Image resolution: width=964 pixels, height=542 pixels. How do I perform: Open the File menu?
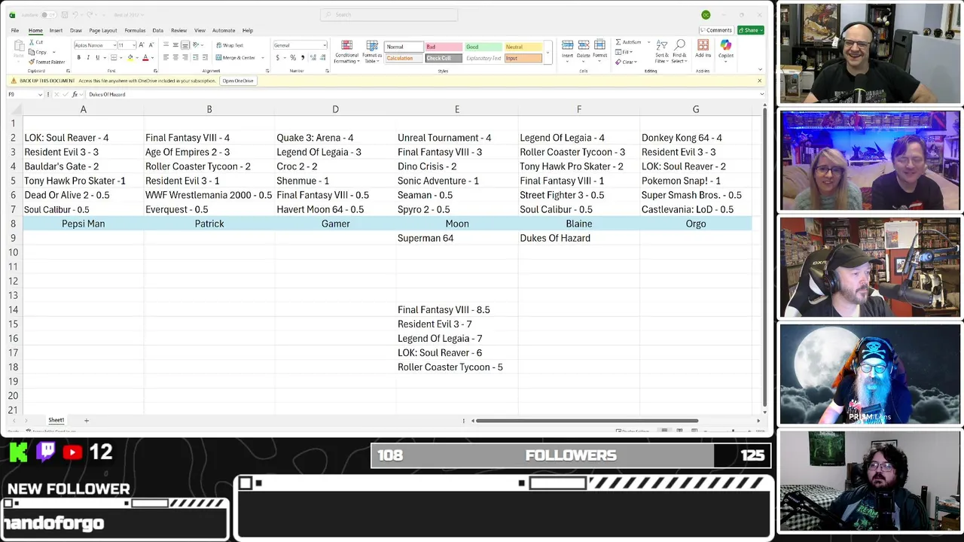(x=14, y=30)
